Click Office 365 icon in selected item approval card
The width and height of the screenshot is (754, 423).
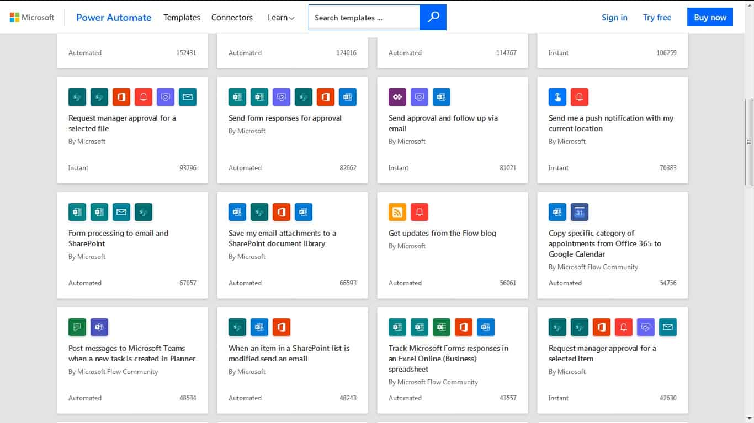[x=602, y=327]
